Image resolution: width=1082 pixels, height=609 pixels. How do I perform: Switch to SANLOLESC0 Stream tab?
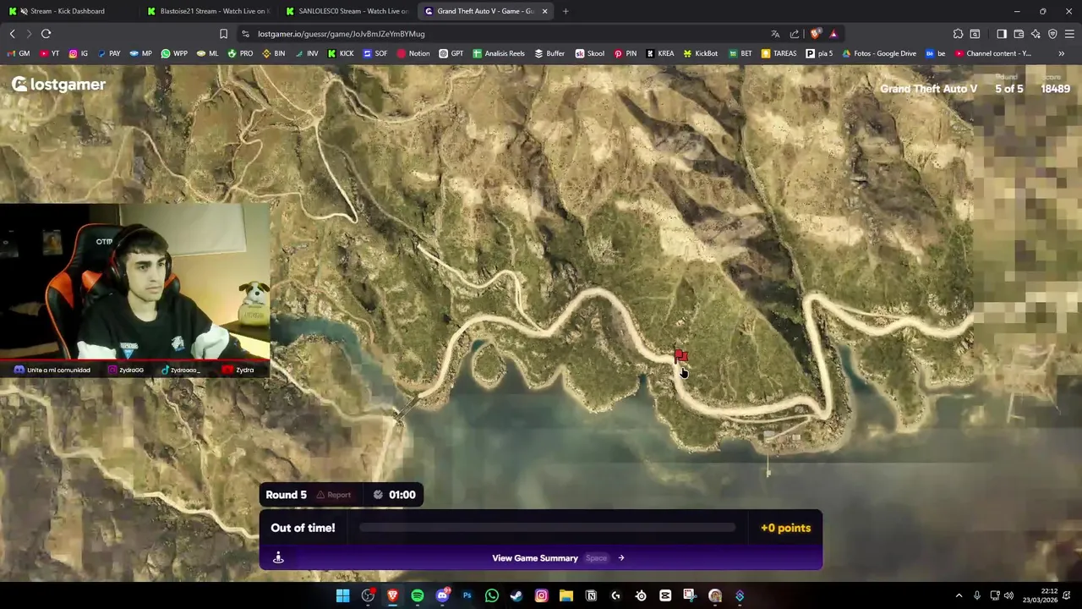(x=347, y=11)
